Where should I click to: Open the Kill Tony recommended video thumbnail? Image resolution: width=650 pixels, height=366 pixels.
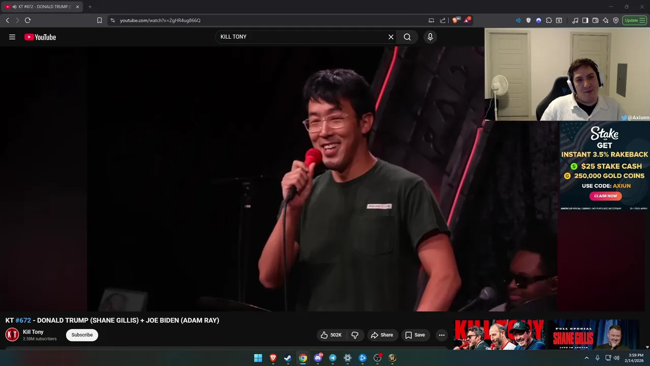(499, 334)
